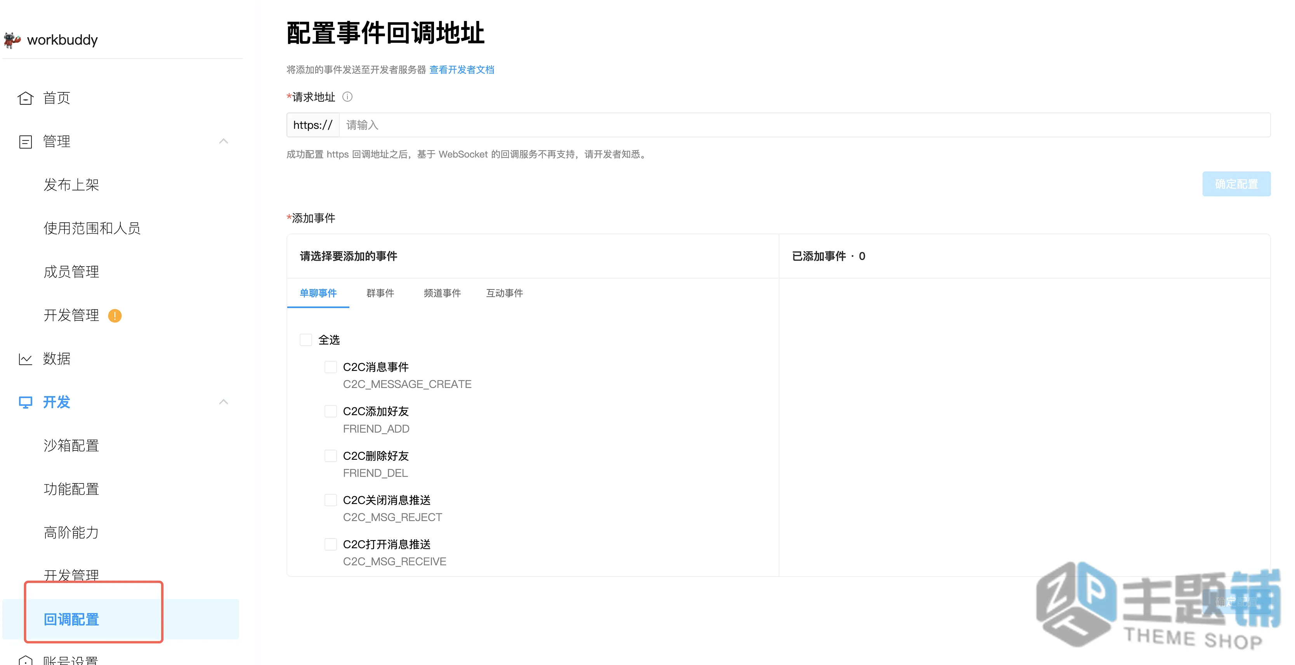Screen dimensions: 1295x665
Task: Click the orange warning badge on 开发管理
Action: 115,316
